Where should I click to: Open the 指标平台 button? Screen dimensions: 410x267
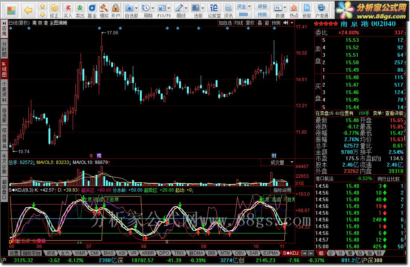(31, 253)
